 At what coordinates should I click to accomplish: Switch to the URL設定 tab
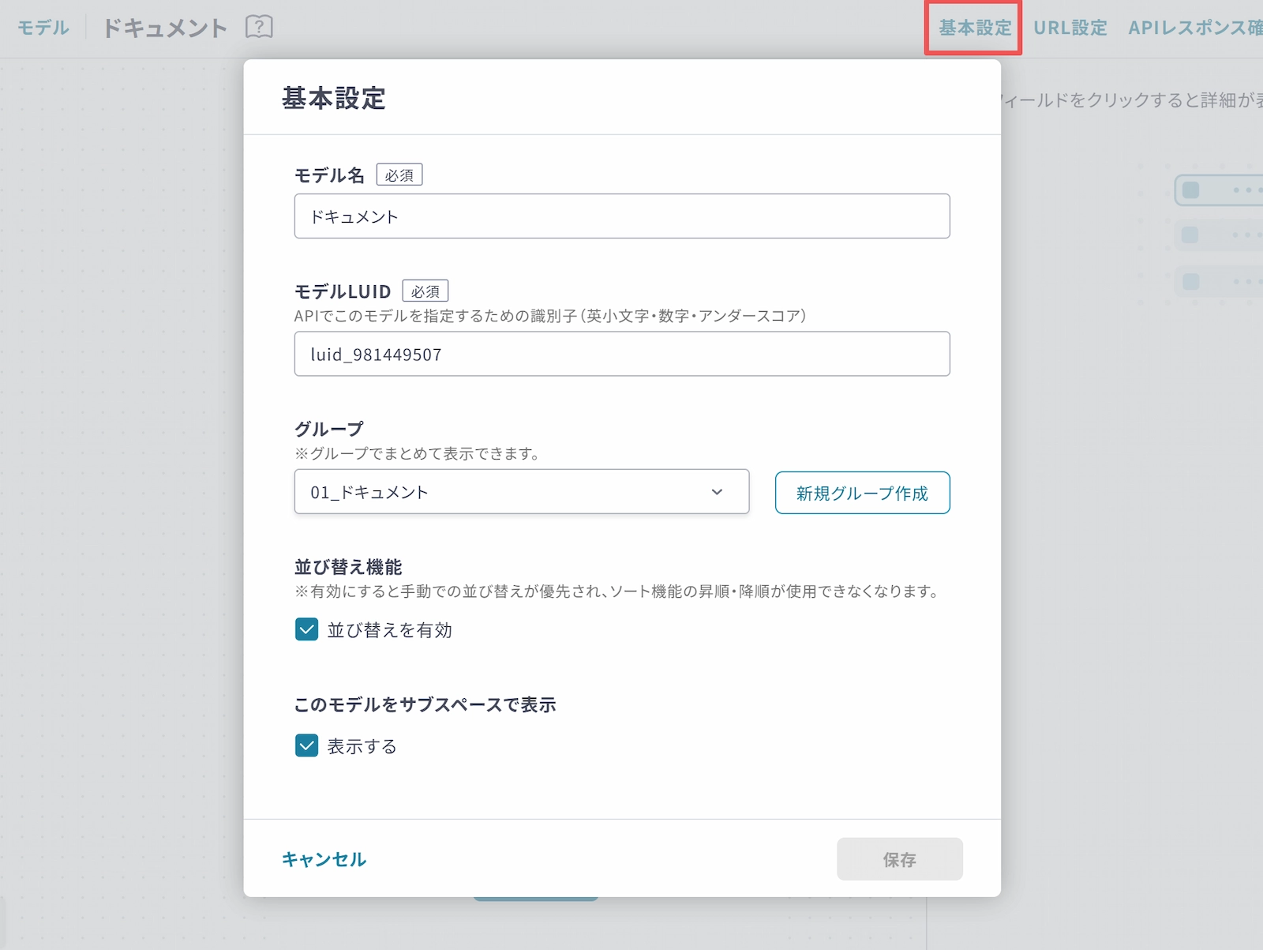click(x=1070, y=28)
